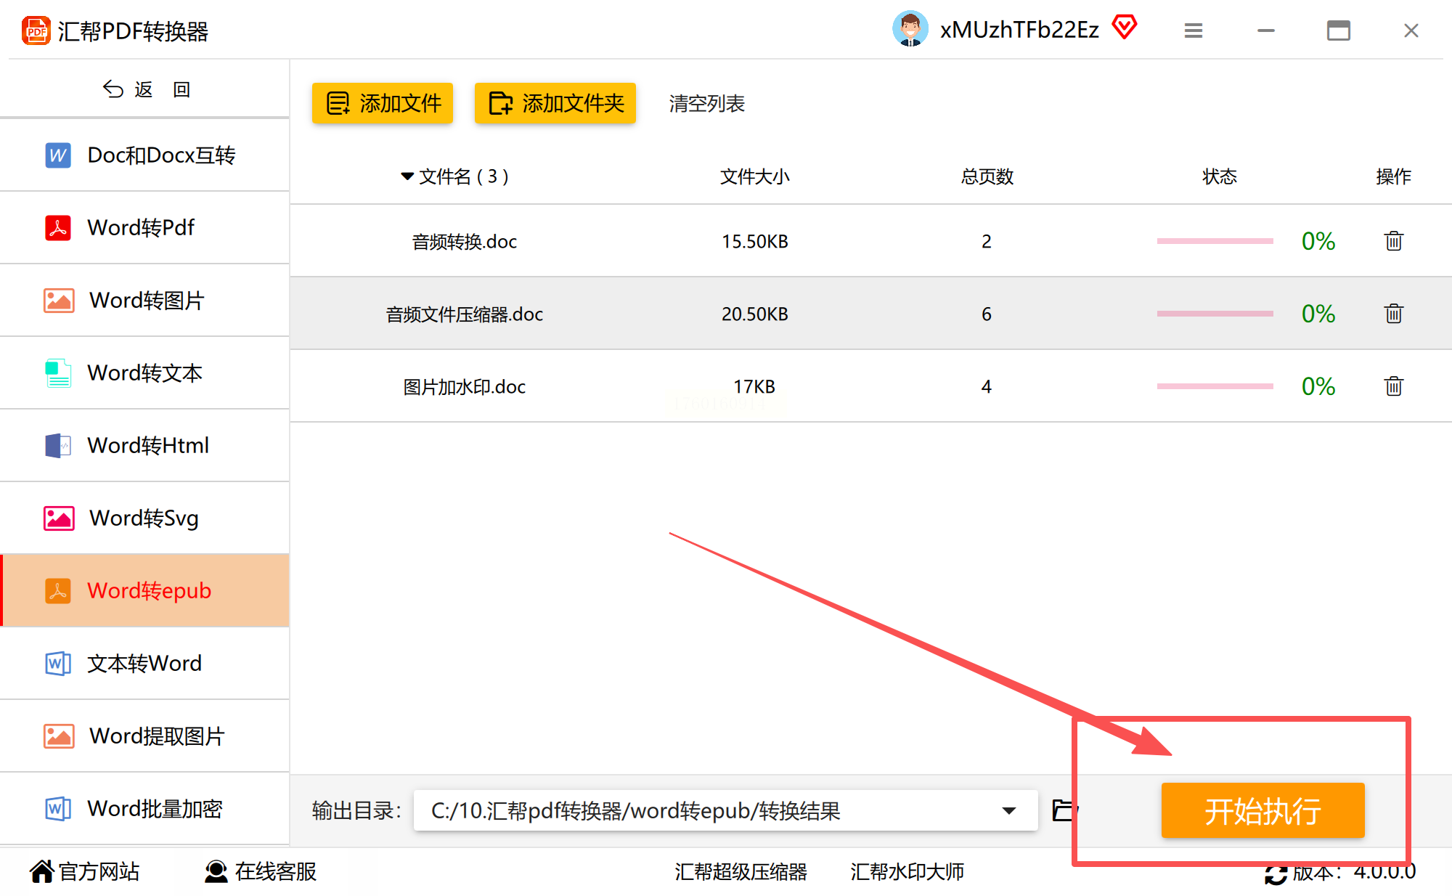Expand the output directory dropdown arrow
1452x896 pixels.
click(x=1008, y=810)
